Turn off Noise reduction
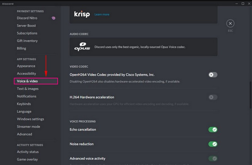Screen dimensions: 252x165 pyautogui.click(x=213, y=144)
